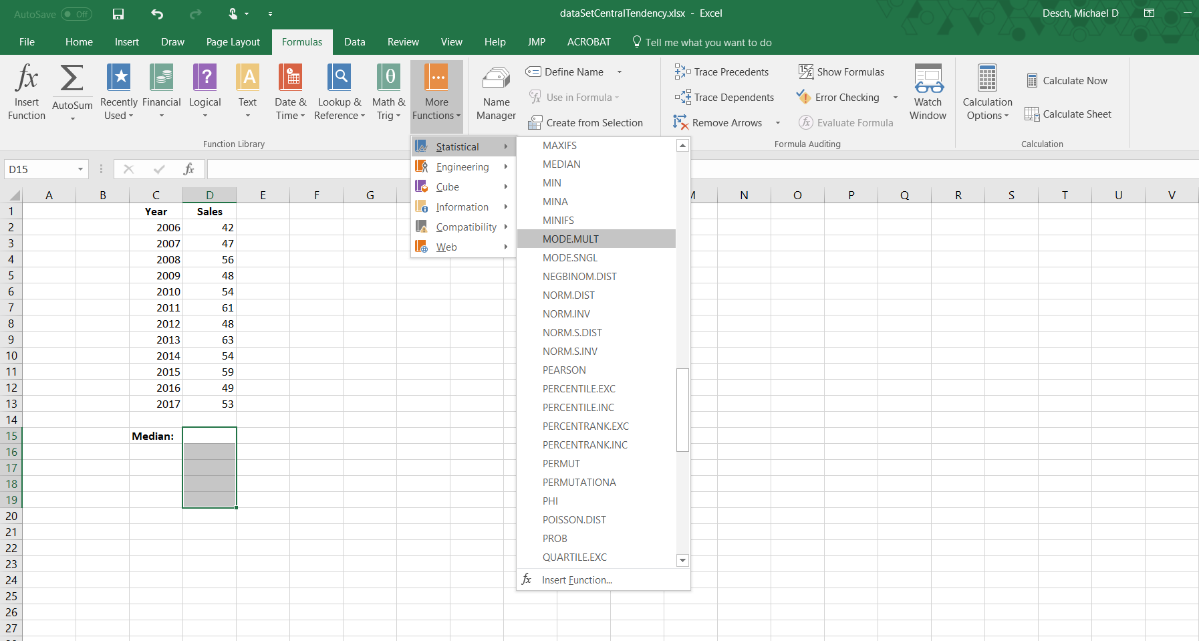
Task: Click the Trace Precedents icon
Action: click(x=682, y=72)
